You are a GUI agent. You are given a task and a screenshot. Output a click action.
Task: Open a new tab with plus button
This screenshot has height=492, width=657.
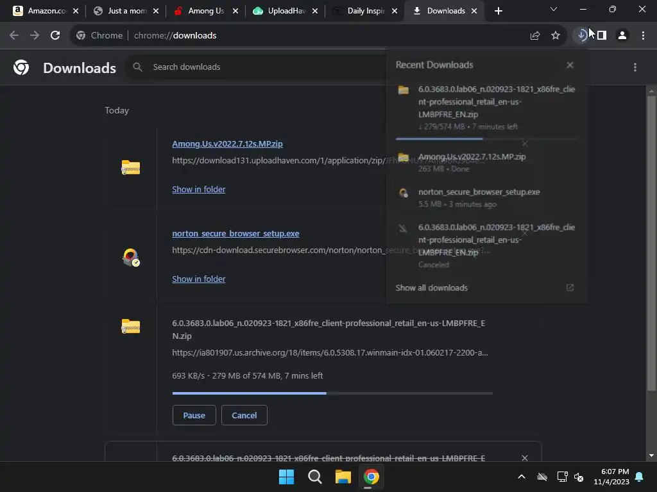coord(498,11)
